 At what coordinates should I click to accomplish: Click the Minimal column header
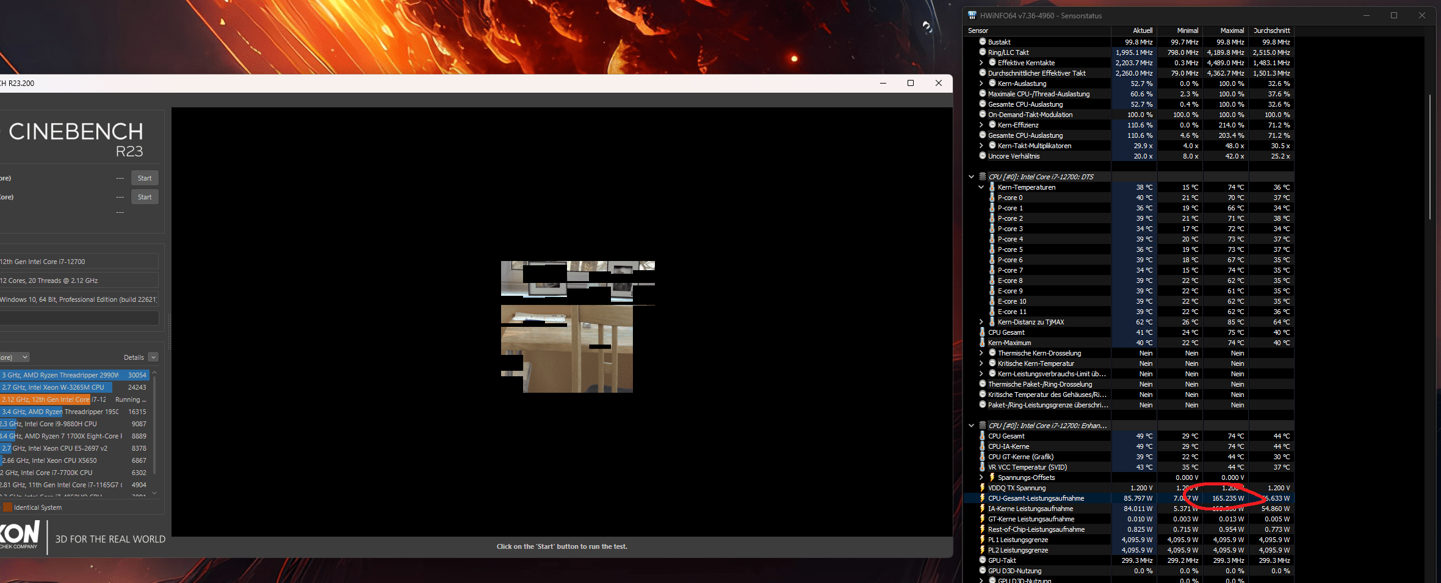click(1180, 30)
